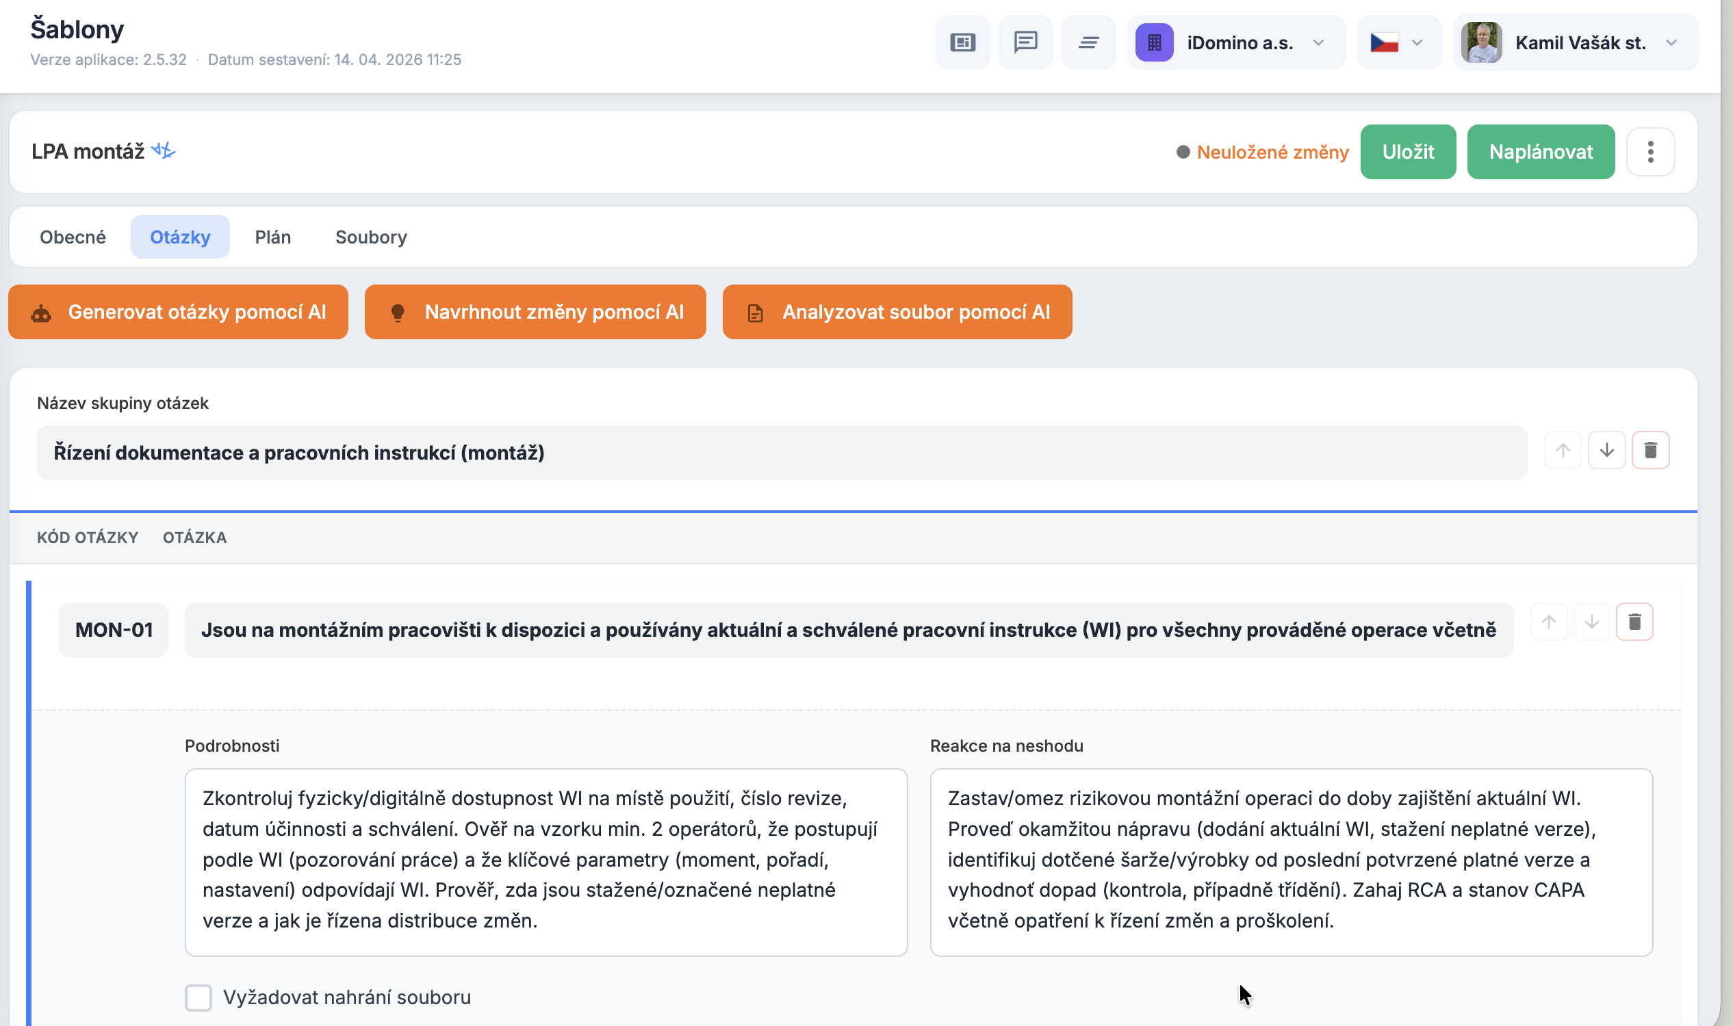
Task: Expand the Kamil Vašák st. user menu
Action: (1576, 43)
